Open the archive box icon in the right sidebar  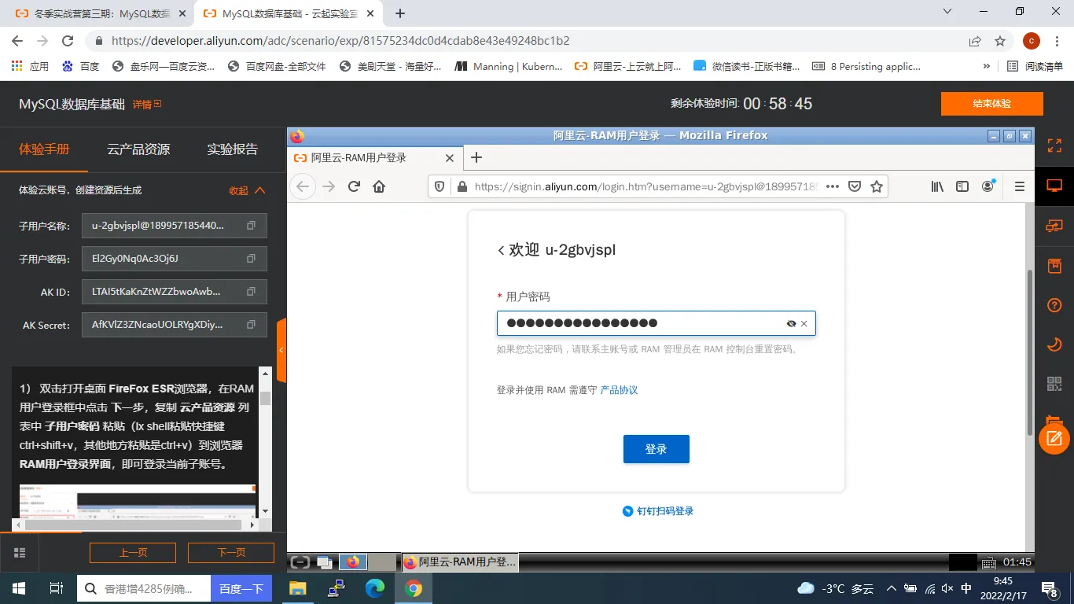click(x=1054, y=266)
